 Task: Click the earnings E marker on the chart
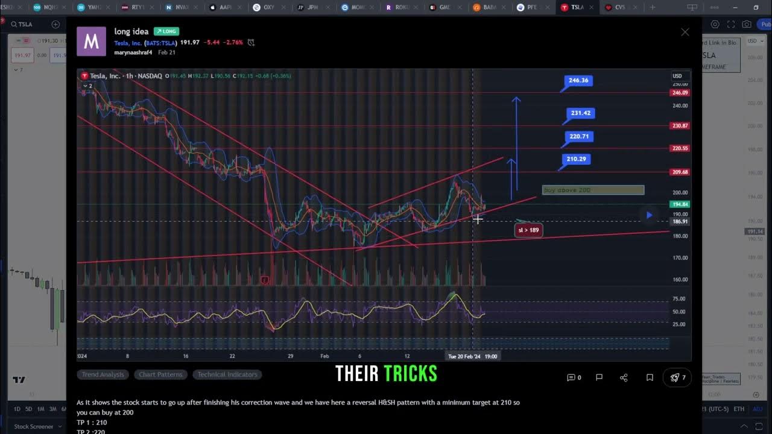(264, 280)
